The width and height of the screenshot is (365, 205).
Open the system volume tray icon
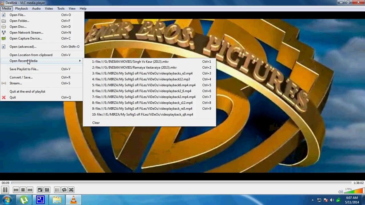tap(332, 200)
